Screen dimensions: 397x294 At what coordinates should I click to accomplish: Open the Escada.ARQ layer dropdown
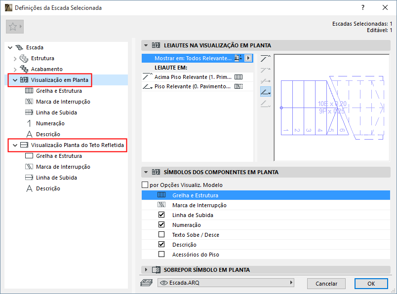[x=226, y=283]
